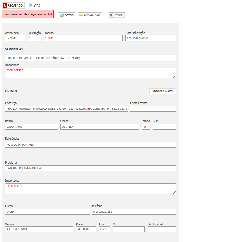Image resolution: width=233 pixels, height=242 pixels.
Task: Click the service description field Socorro Mecânico
Action: tap(91, 58)
